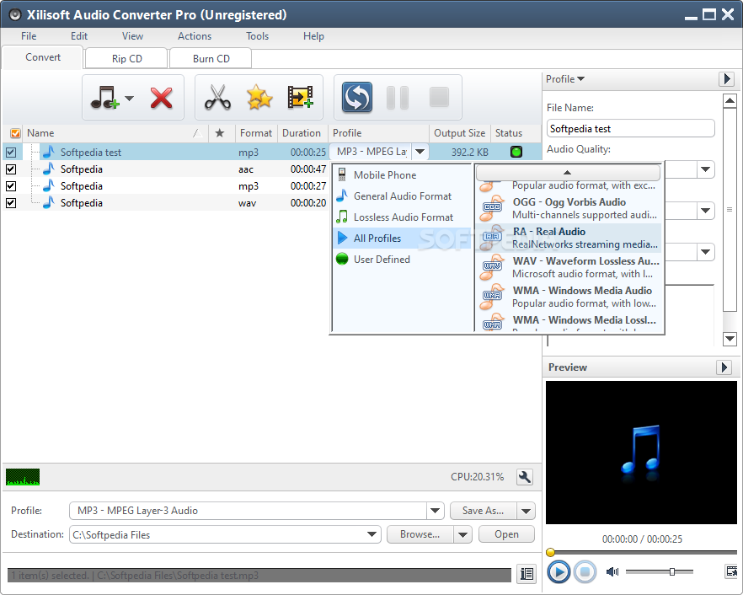Open the Profile panel header dropdown

pos(564,79)
